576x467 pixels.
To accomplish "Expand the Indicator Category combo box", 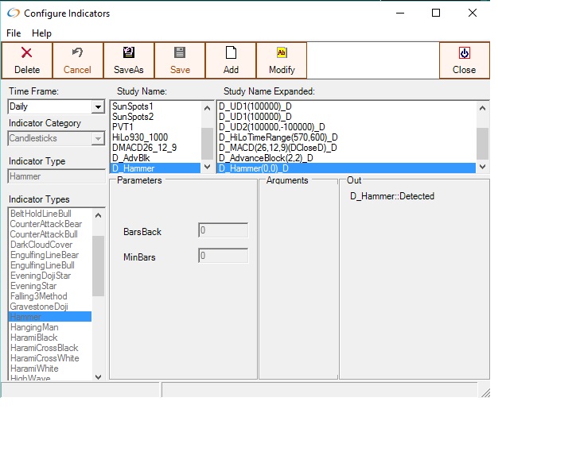I will point(99,139).
